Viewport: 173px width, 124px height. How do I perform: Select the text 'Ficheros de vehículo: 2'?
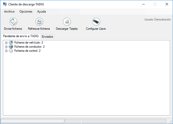(29, 43)
